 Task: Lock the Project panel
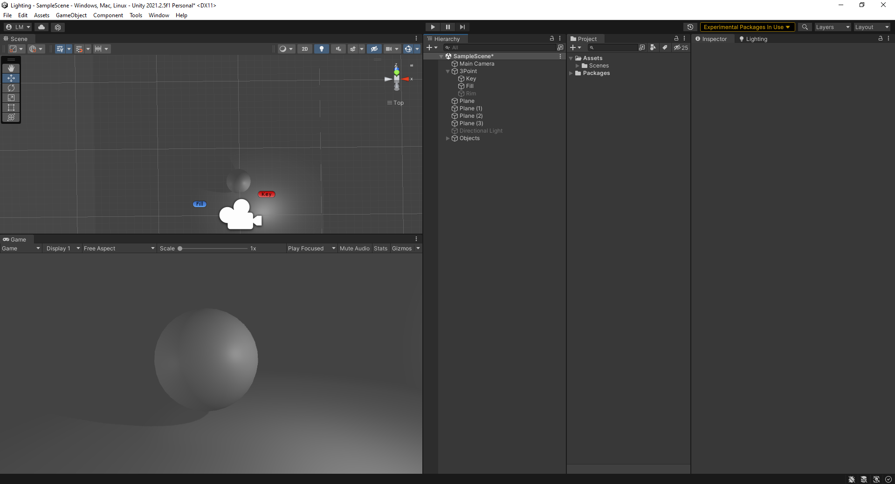tap(676, 39)
